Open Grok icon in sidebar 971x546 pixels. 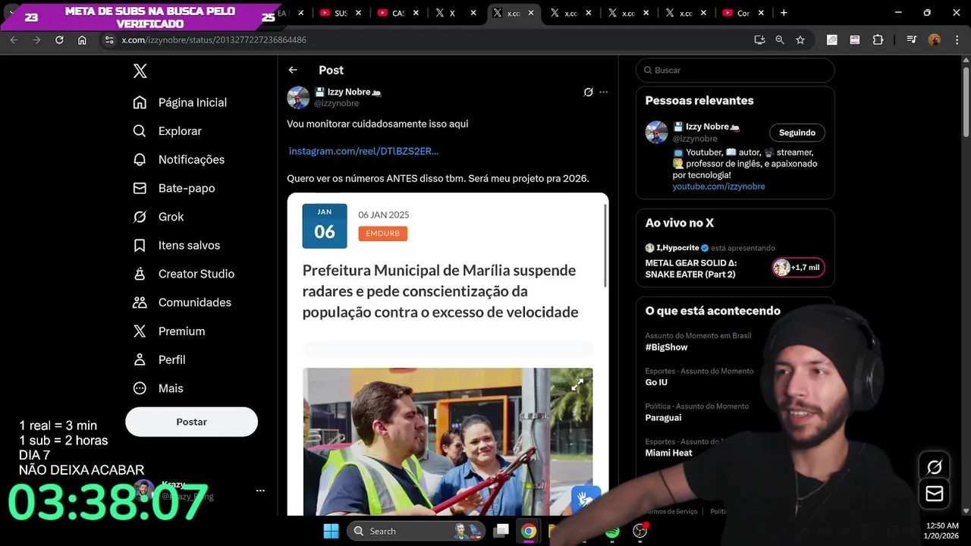pyautogui.click(x=140, y=217)
